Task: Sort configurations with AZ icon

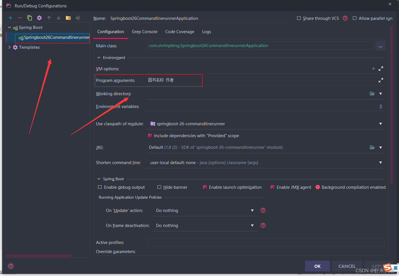Action: (x=78, y=18)
